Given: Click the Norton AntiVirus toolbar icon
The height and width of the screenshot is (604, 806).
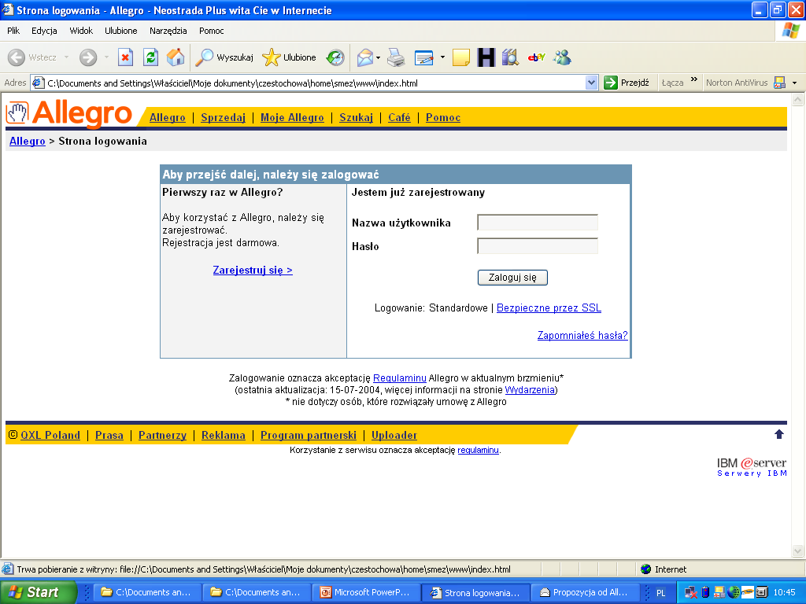Looking at the screenshot, I should tap(779, 83).
